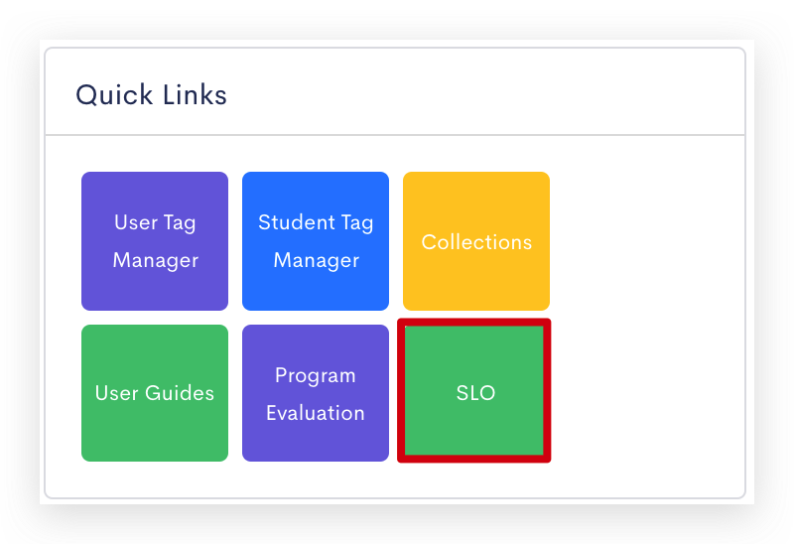The width and height of the screenshot is (794, 544).
Task: Click the "User Guides" label text
Action: click(x=155, y=393)
